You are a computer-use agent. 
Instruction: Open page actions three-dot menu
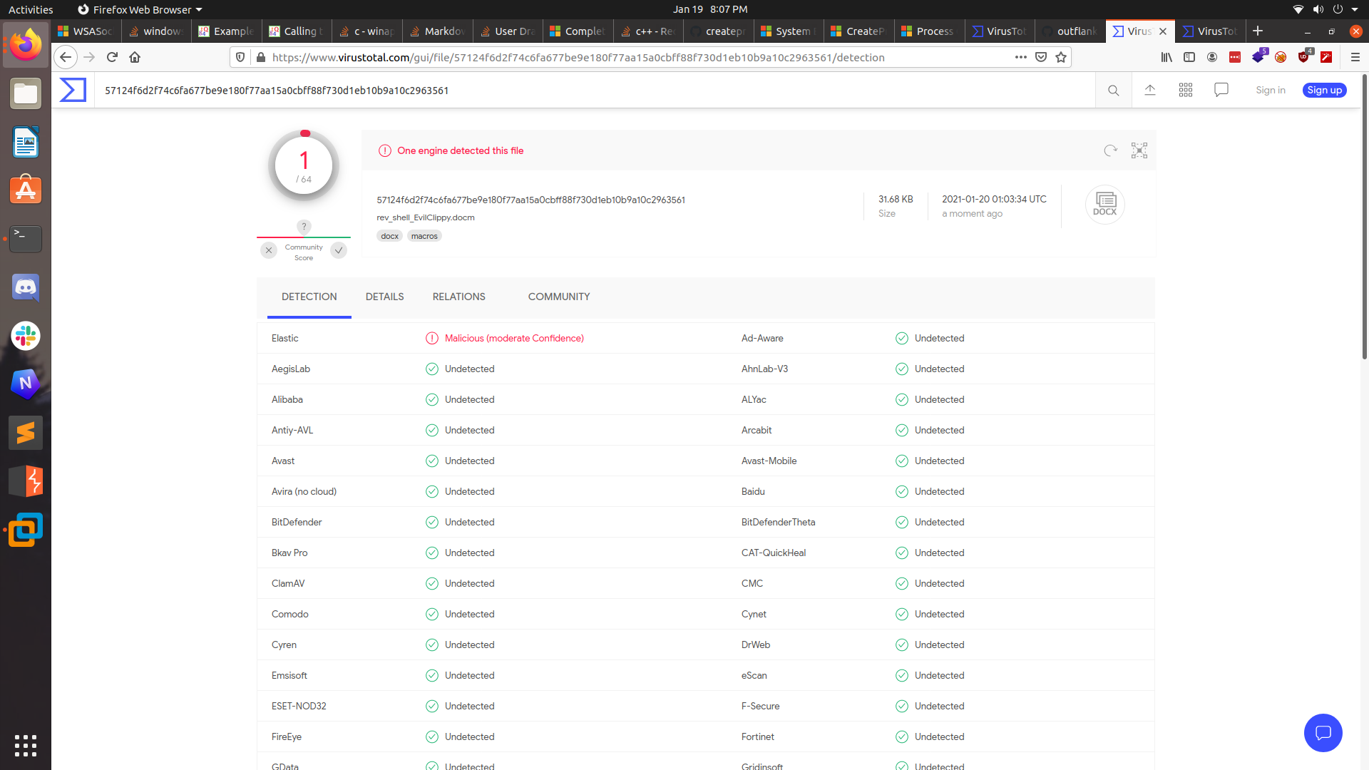pyautogui.click(x=1021, y=57)
